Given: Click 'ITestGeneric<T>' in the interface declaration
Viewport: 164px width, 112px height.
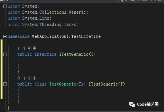Looking at the screenshot, I should click(x=77, y=54).
